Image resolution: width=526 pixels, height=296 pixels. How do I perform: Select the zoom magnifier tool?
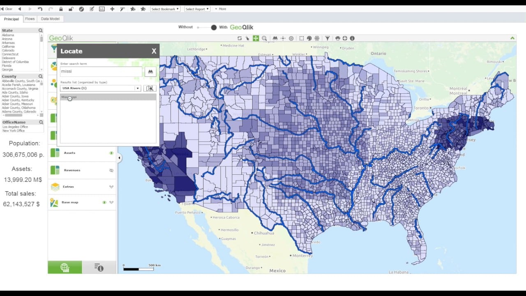264,38
